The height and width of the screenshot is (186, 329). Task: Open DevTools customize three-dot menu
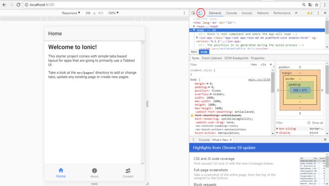click(318, 13)
